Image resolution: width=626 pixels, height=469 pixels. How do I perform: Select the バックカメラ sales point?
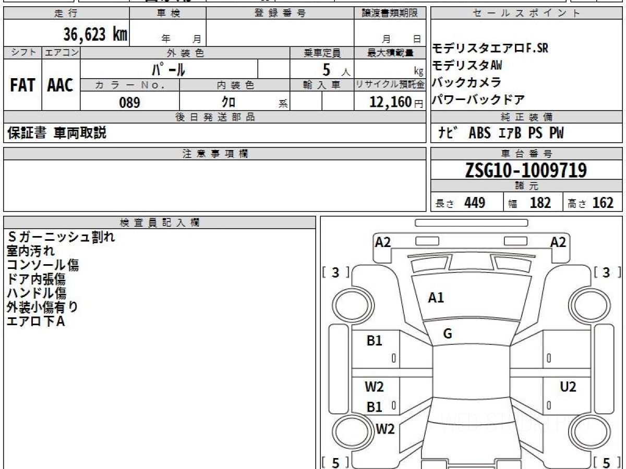(x=466, y=82)
